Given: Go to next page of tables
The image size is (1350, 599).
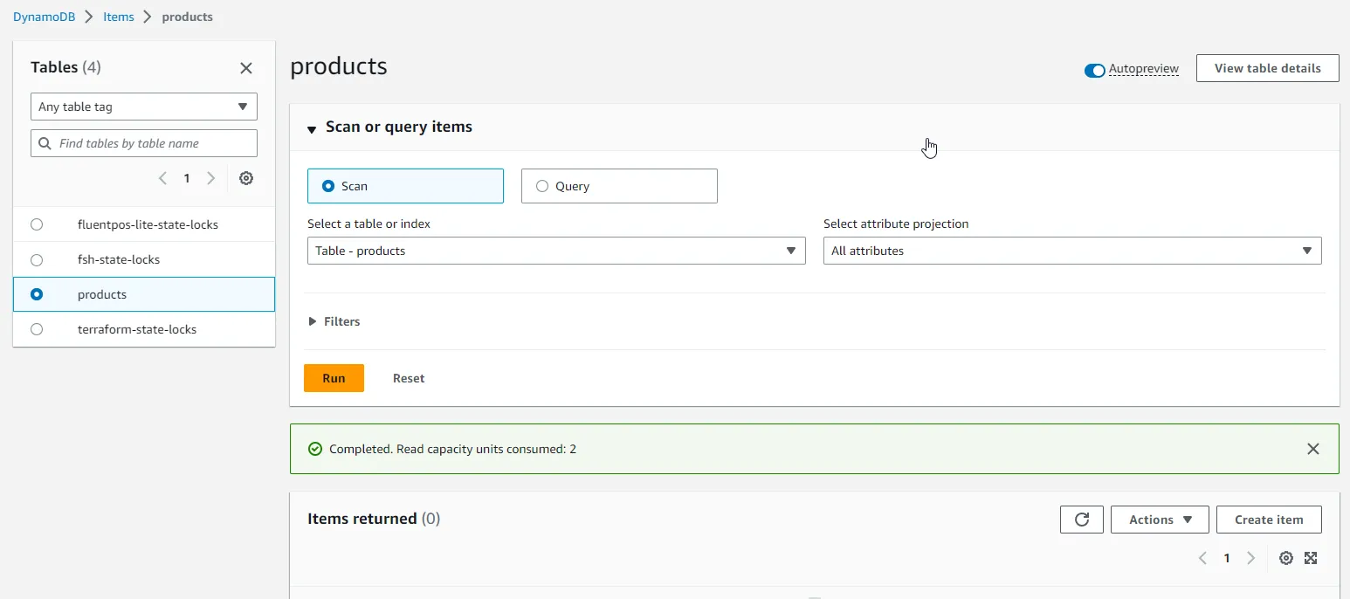Looking at the screenshot, I should (x=210, y=178).
